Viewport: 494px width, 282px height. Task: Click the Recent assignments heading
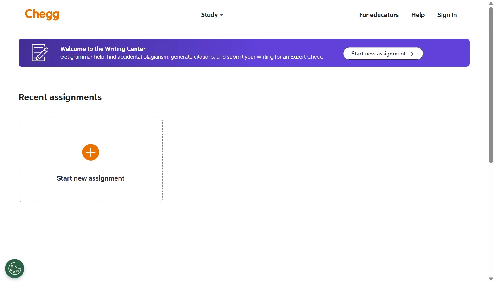pyautogui.click(x=60, y=97)
